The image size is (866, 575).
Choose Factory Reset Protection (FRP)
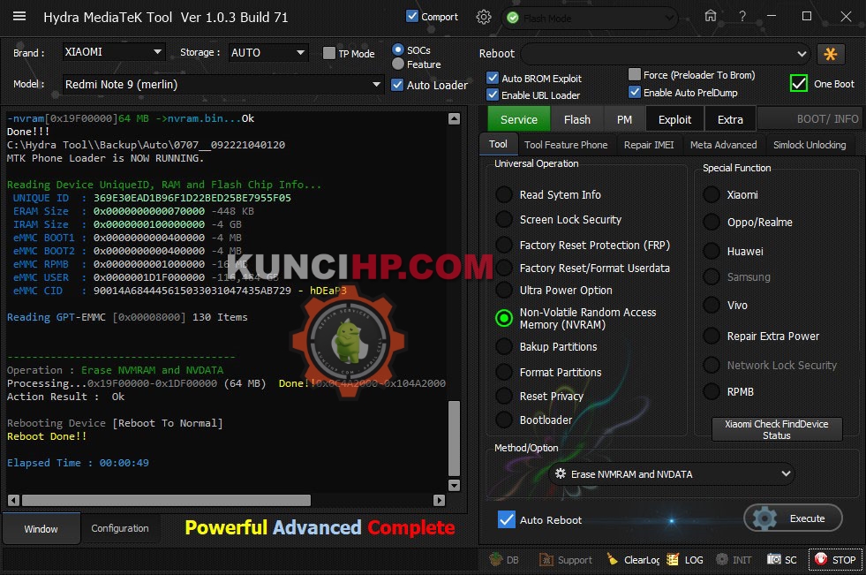click(504, 245)
